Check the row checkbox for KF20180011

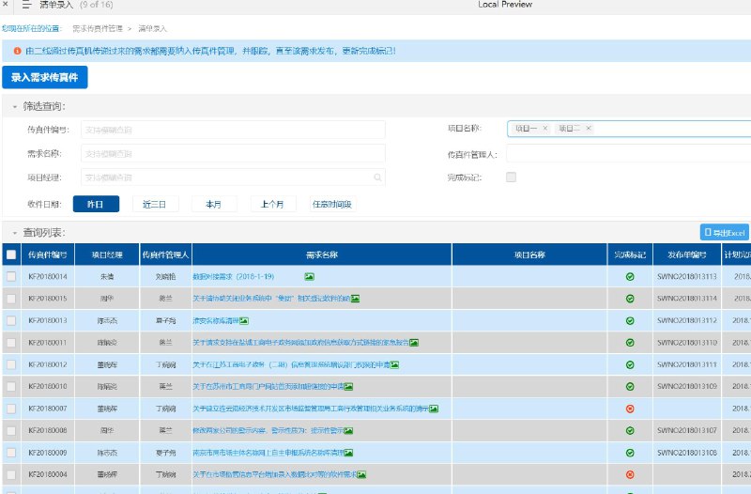[x=11, y=343]
